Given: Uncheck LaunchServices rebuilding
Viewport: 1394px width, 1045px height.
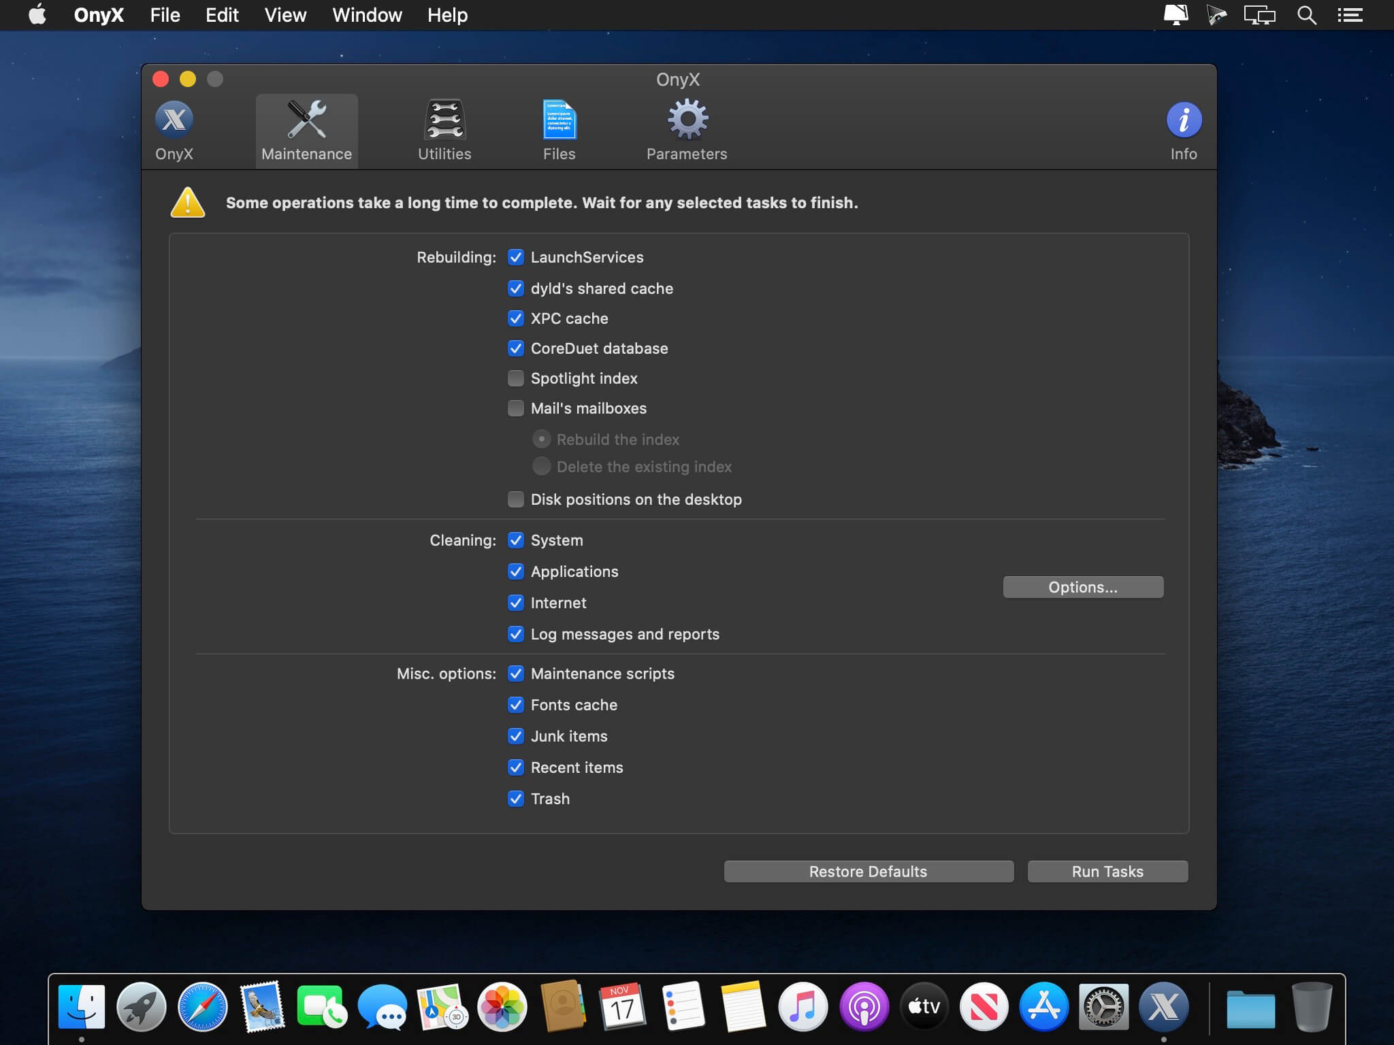Looking at the screenshot, I should (x=516, y=257).
